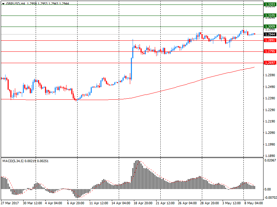Click the MACD scale value 0.02067

[x=270, y=160]
